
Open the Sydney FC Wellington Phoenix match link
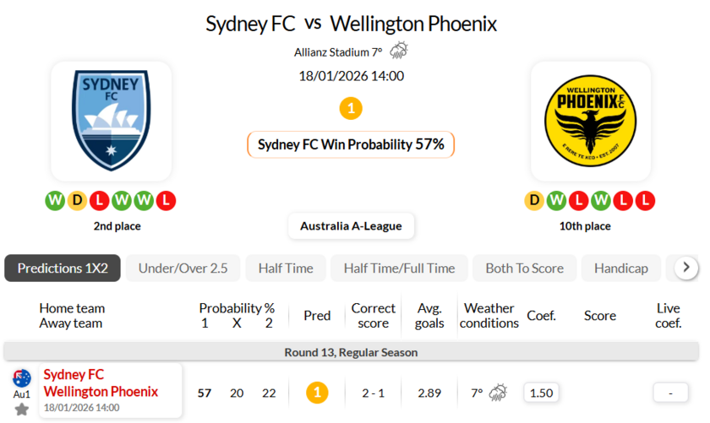101,383
